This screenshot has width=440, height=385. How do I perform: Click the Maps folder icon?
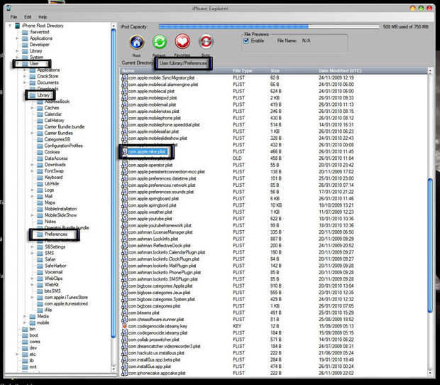[x=40, y=202]
